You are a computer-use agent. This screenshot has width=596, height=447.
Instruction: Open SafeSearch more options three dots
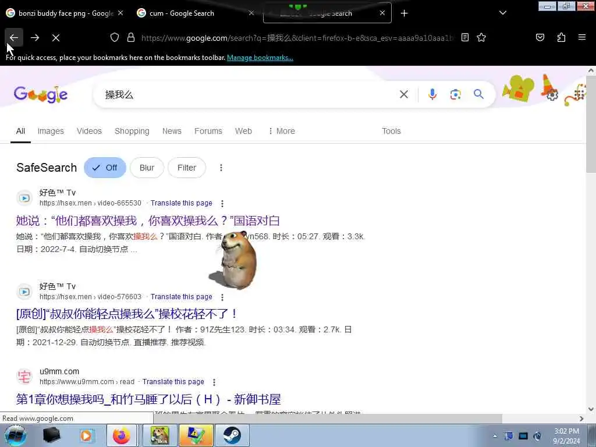[x=221, y=168]
